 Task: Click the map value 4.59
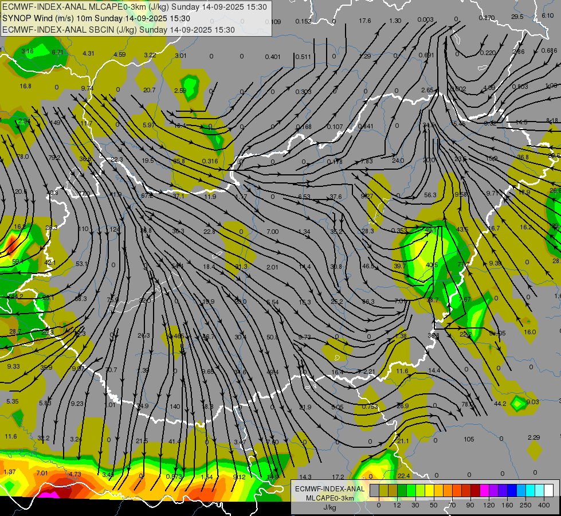[120, 54]
